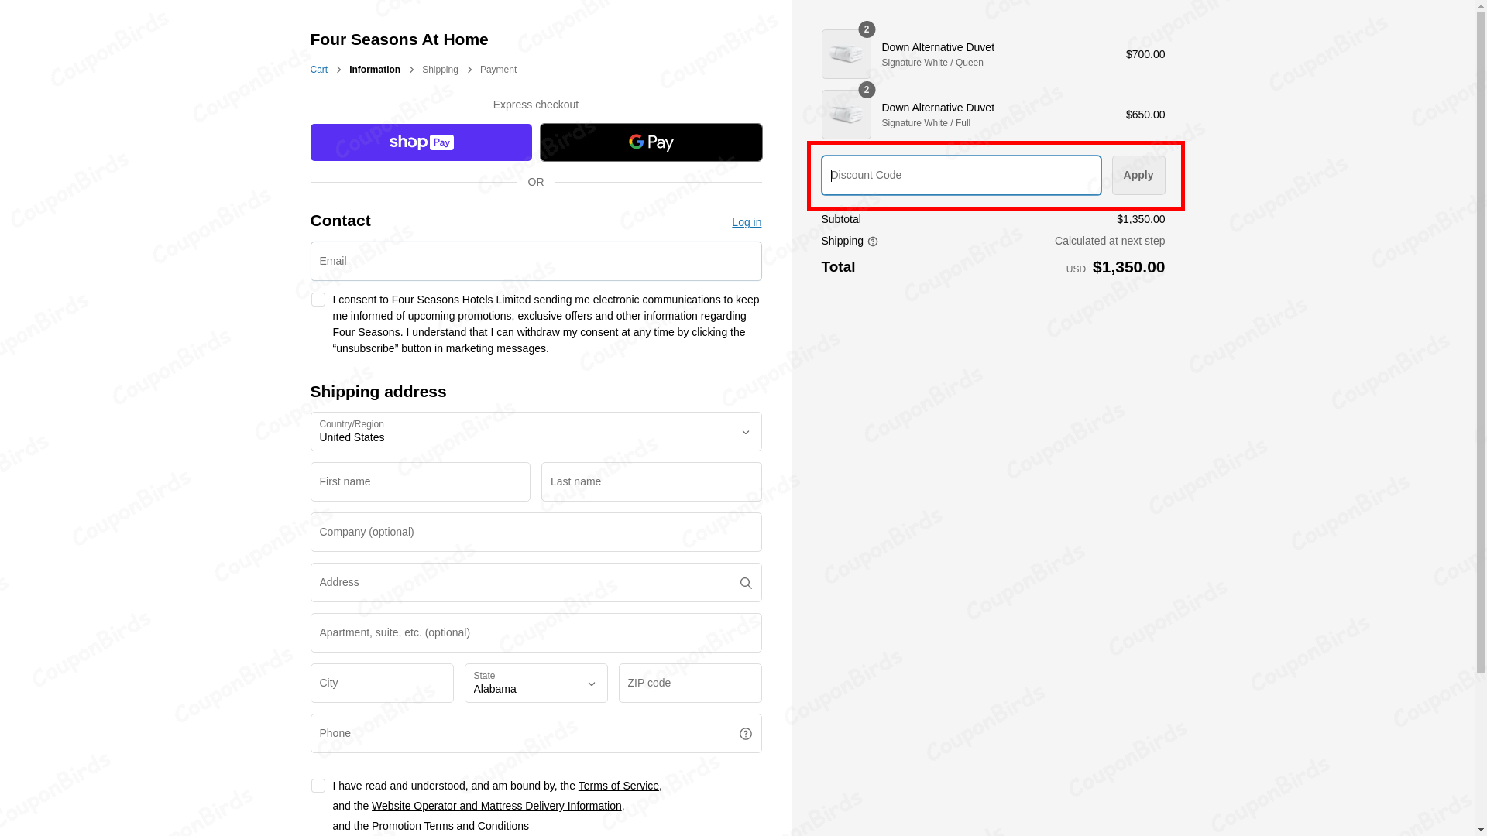This screenshot has height=836, width=1487.
Task: Go back to Cart breadcrumb
Action: (x=318, y=70)
